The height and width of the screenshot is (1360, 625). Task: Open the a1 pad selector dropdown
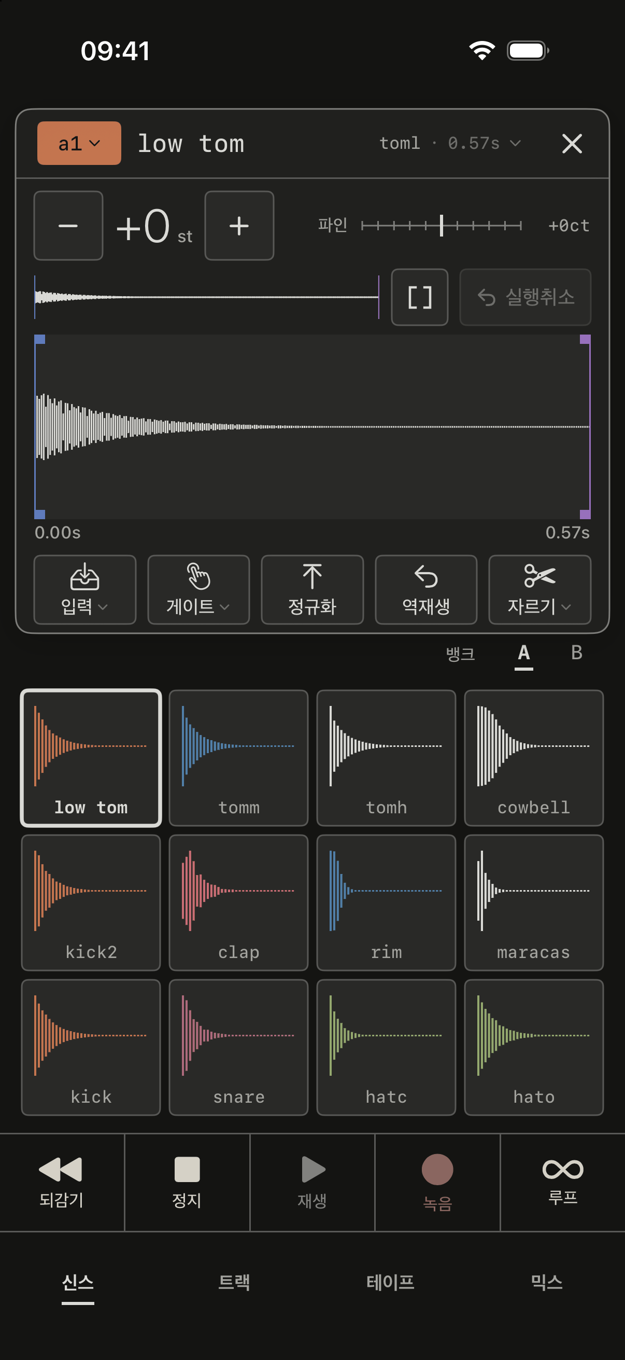click(x=79, y=143)
